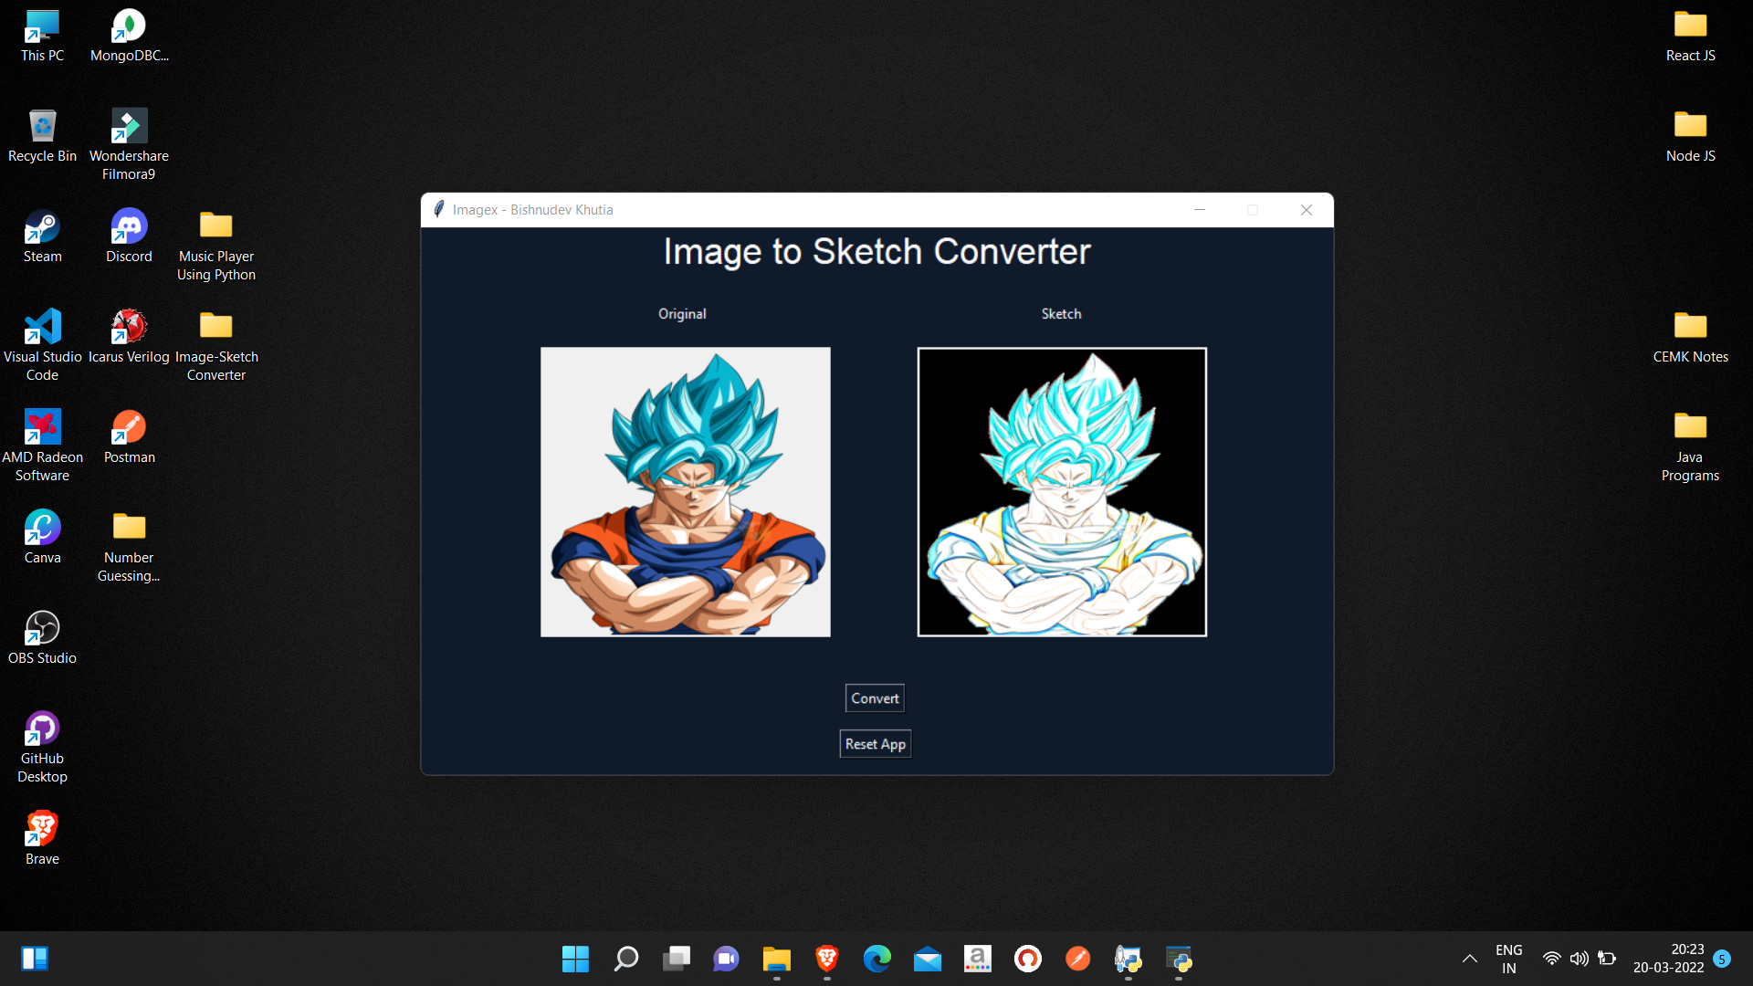Click the Sketch output image

pos(1062,491)
